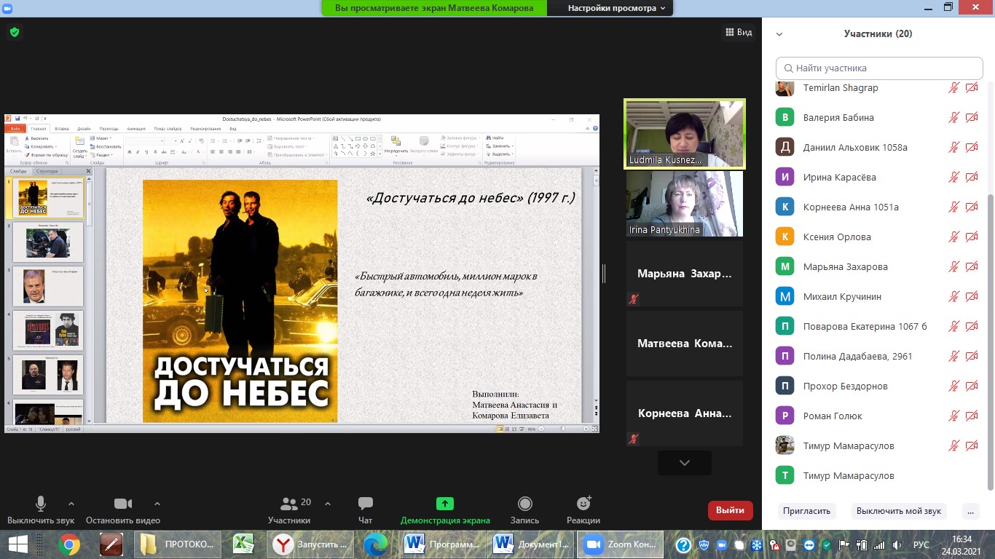Expand audio options arrow next to Выключить звук
The width and height of the screenshot is (995, 559).
point(71,503)
